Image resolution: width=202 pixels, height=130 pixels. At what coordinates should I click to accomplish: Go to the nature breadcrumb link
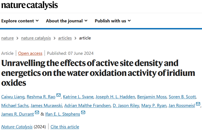[7, 38]
